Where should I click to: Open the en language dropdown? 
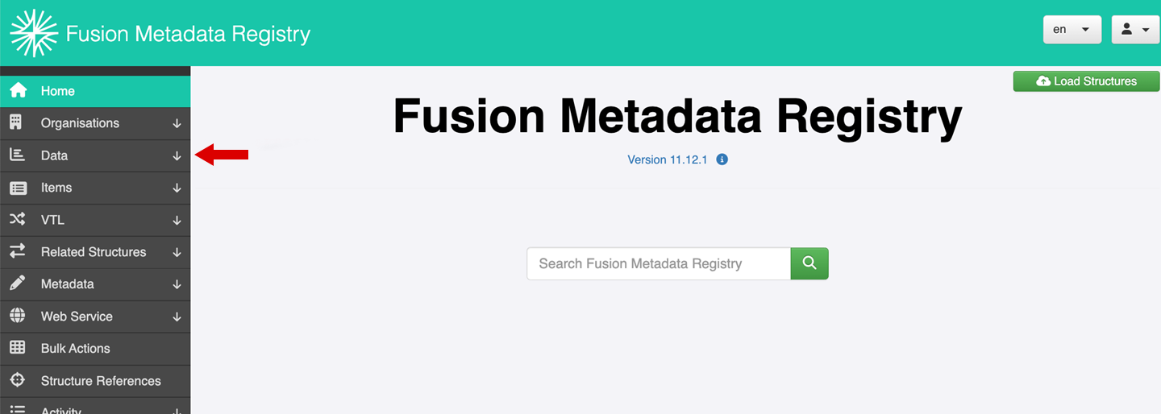coord(1072,29)
